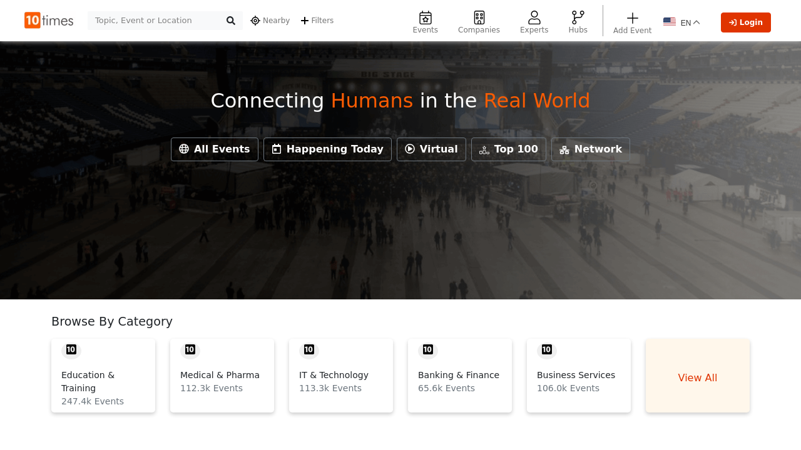
Task: Click the IT & Technology category icon
Action: coord(309,349)
